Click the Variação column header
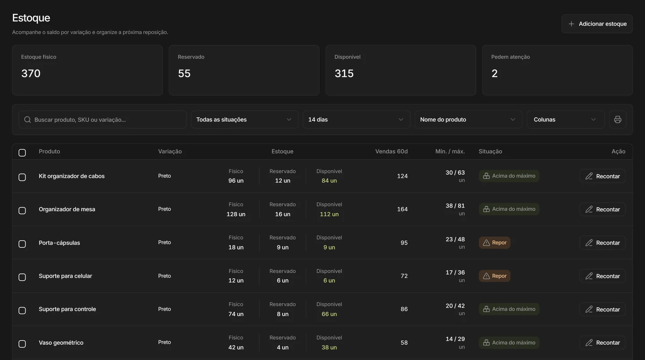 [170, 152]
